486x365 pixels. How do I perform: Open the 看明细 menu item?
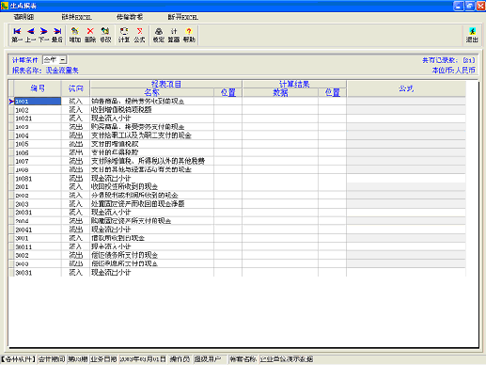click(x=24, y=17)
